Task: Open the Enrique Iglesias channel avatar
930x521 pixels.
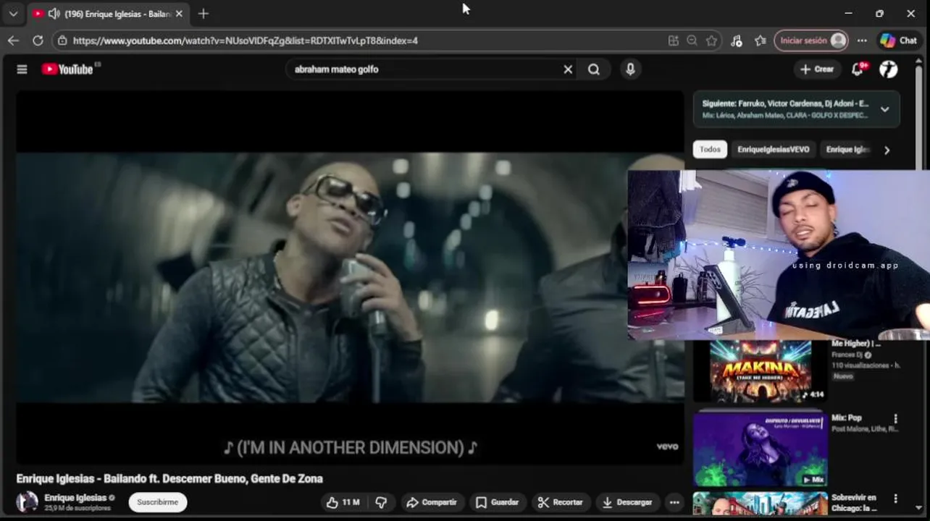Action: pyautogui.click(x=28, y=502)
